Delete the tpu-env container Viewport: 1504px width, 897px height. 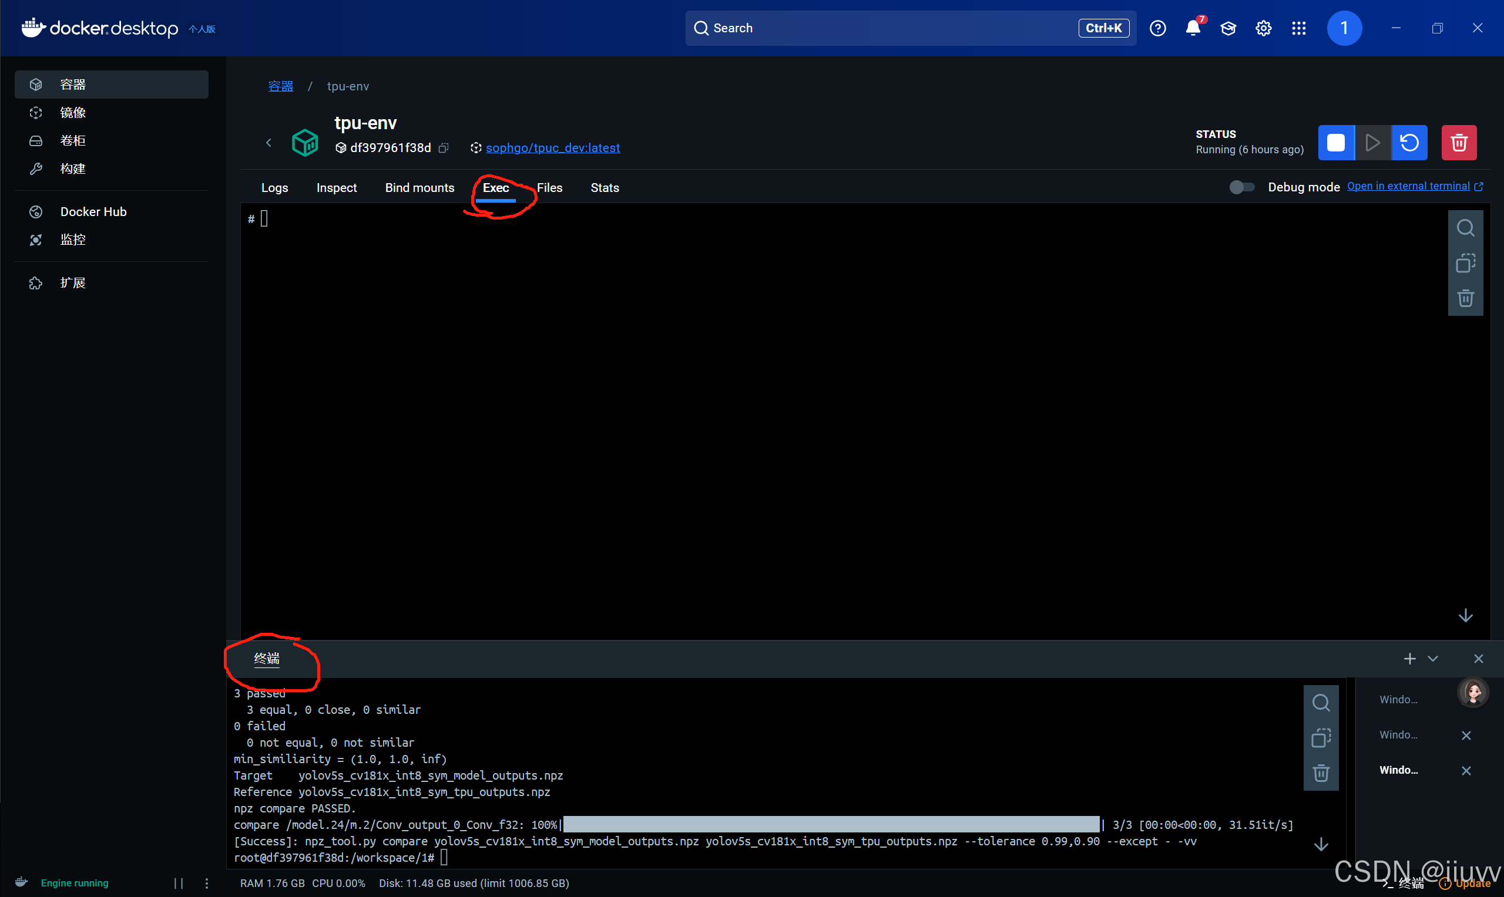pos(1458,143)
